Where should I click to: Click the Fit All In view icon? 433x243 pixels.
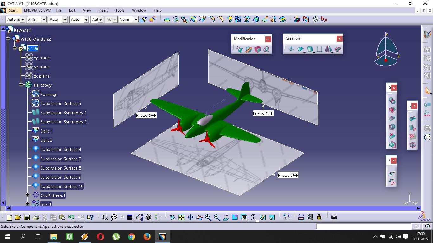181,217
